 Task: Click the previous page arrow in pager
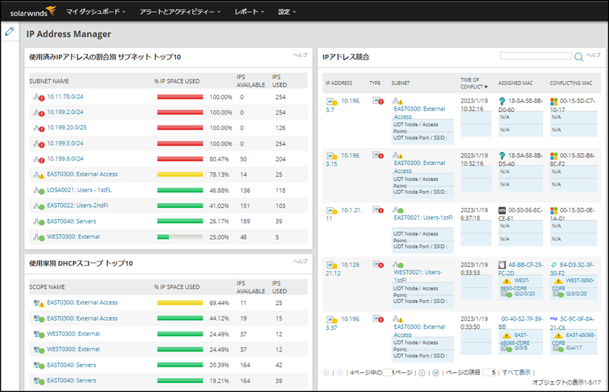[x=340, y=373]
